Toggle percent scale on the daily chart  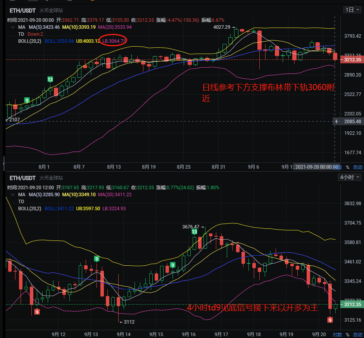(347, 167)
